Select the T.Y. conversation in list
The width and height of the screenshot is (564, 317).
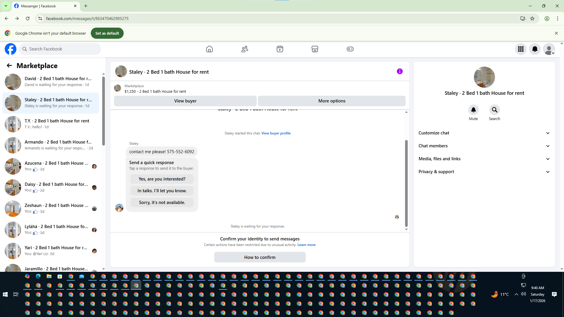pyautogui.click(x=51, y=124)
